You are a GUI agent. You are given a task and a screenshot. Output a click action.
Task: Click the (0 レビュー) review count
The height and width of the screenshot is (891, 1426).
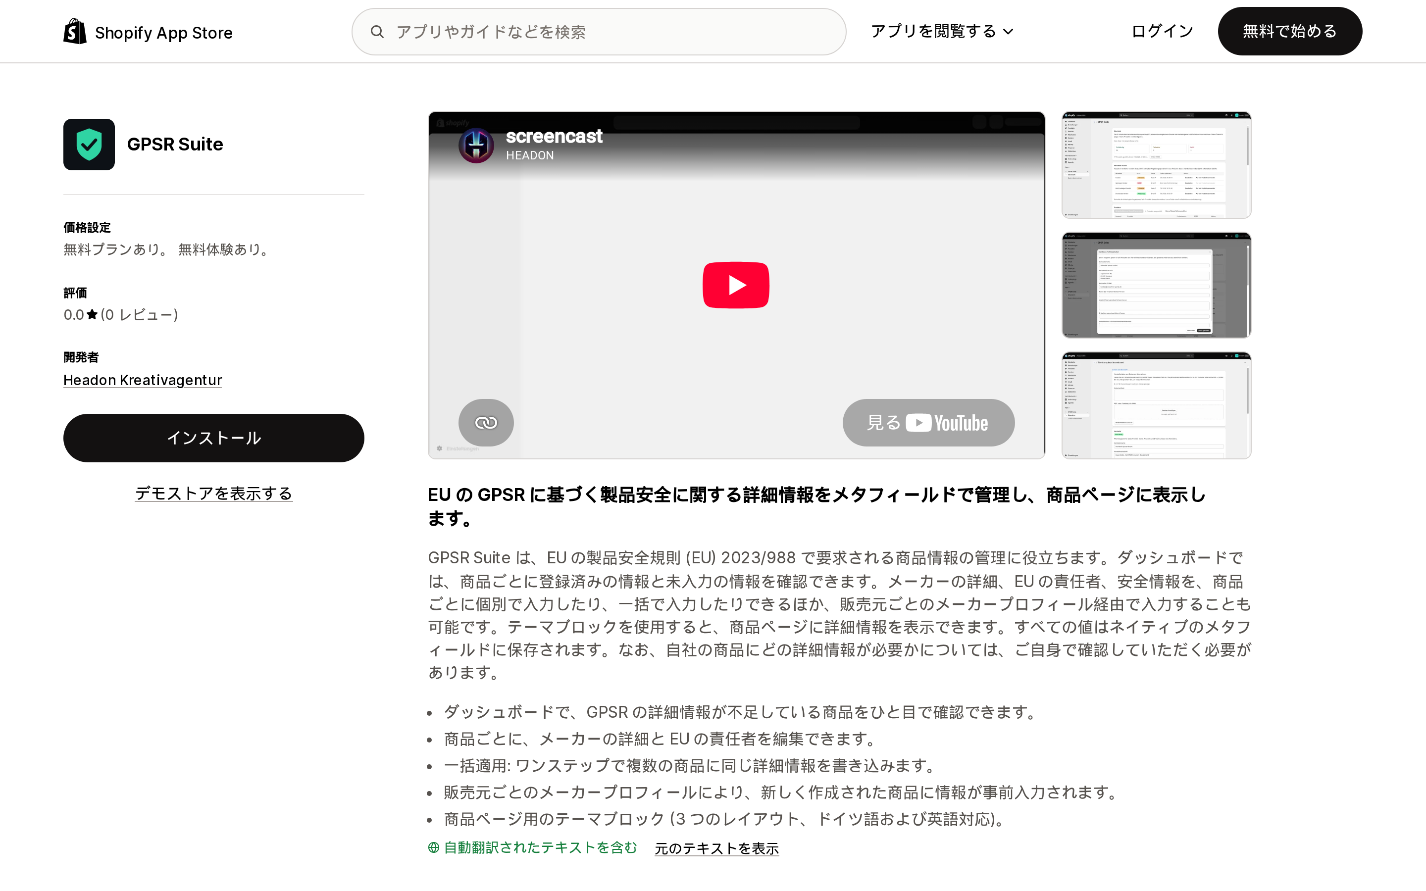[x=139, y=315]
